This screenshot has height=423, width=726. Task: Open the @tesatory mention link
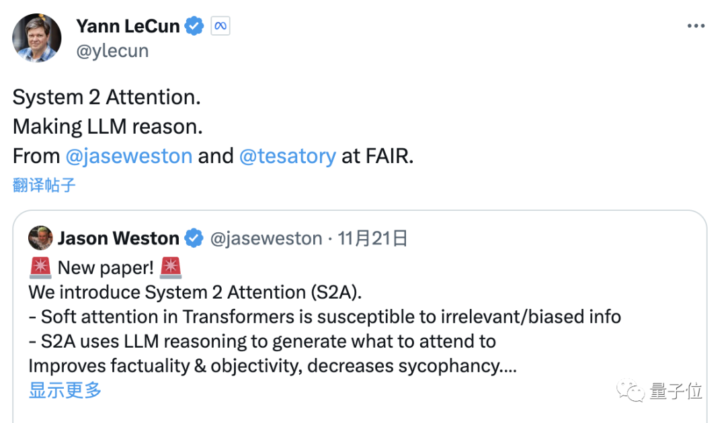tap(288, 156)
